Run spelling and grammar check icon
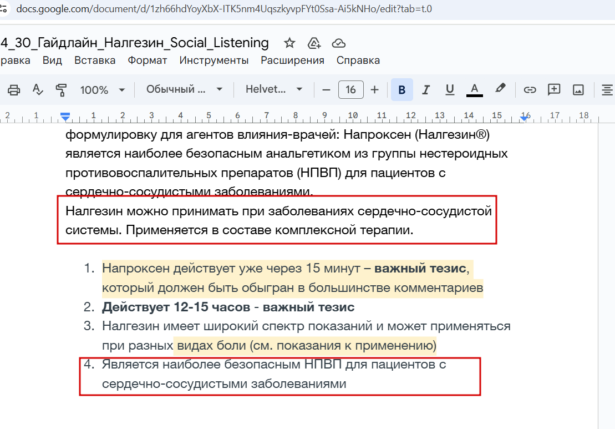The height and width of the screenshot is (429, 615). 38,90
